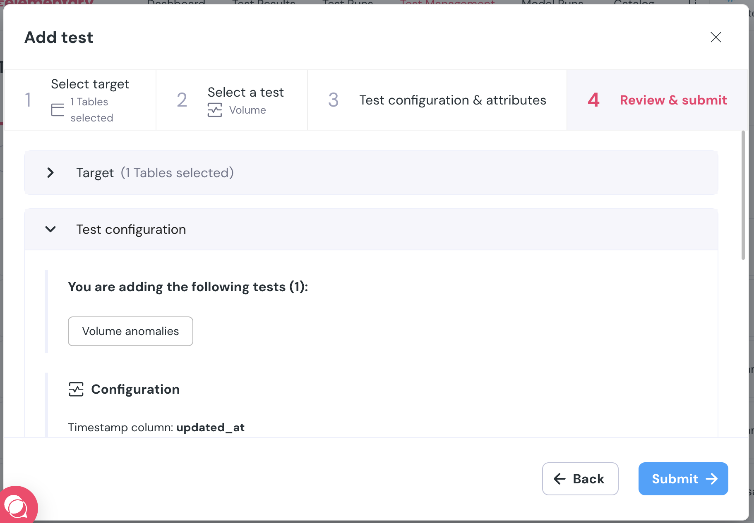Screen dimensions: 754x523
Task: Submit the new test
Action: click(683, 479)
